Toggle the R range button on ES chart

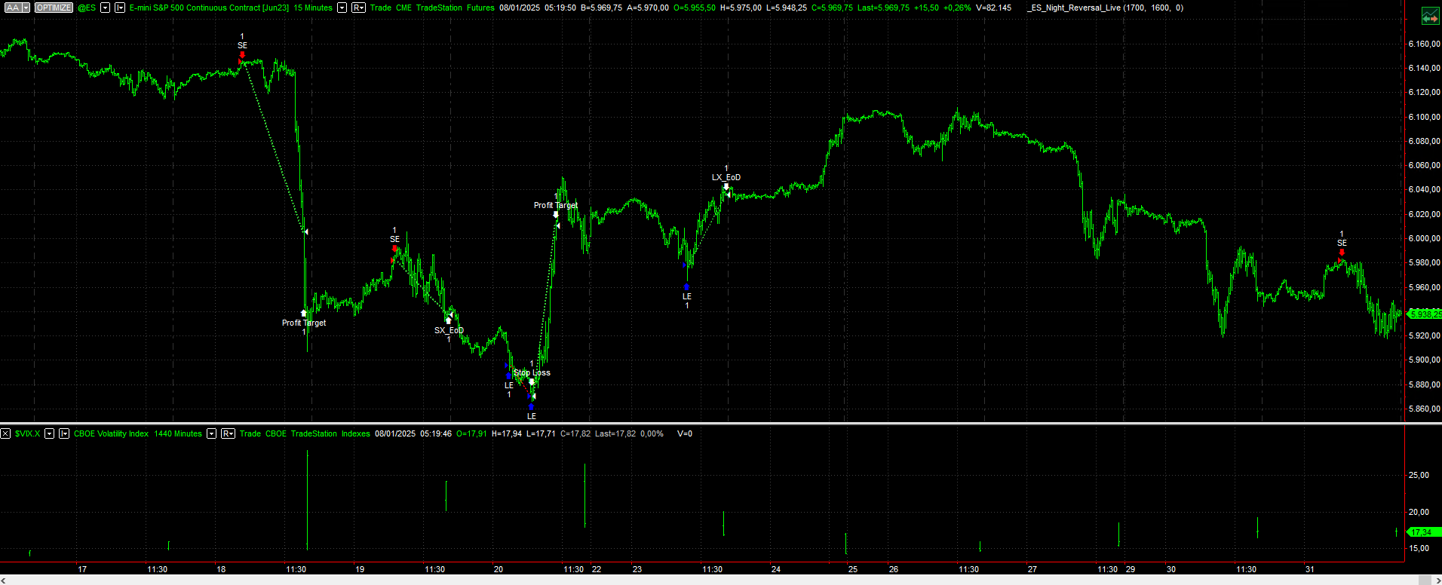pyautogui.click(x=358, y=8)
